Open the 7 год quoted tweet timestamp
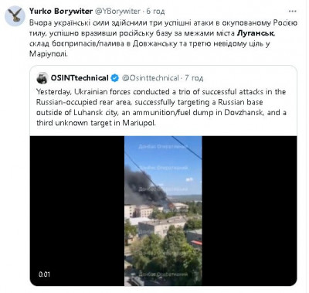 pos(194,78)
